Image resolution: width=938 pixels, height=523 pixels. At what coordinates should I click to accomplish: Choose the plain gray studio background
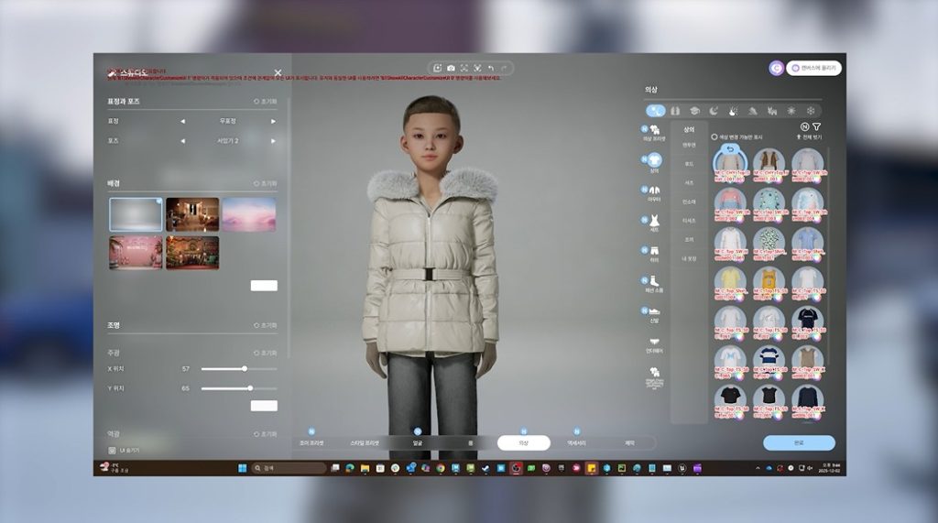coord(136,214)
